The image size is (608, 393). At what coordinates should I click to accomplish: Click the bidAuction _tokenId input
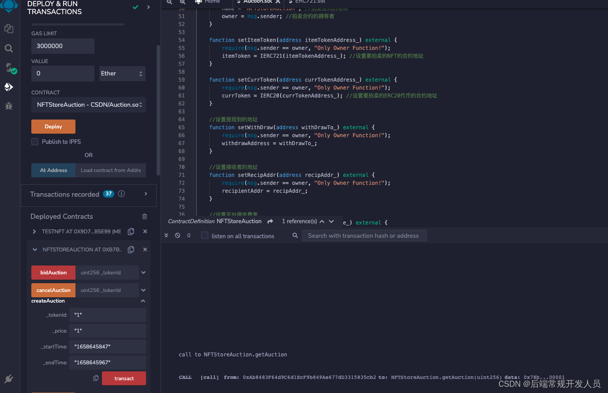tap(107, 273)
